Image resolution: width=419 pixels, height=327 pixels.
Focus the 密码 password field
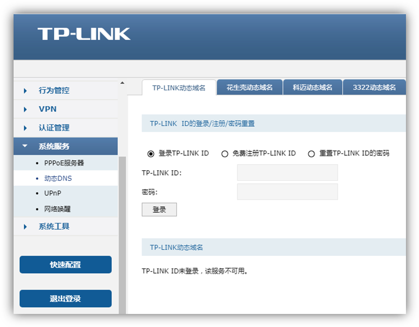pos(288,192)
